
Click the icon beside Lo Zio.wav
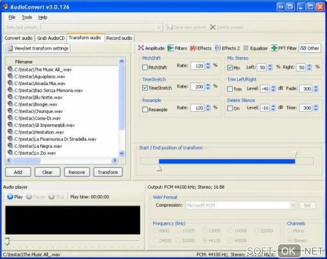click(10, 153)
